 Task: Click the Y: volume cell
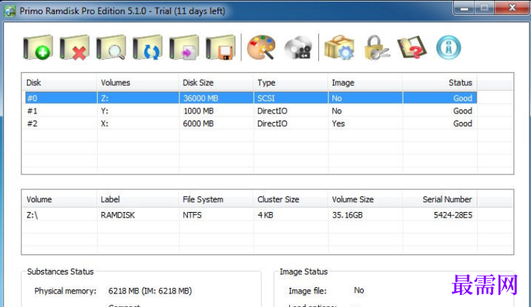click(105, 111)
